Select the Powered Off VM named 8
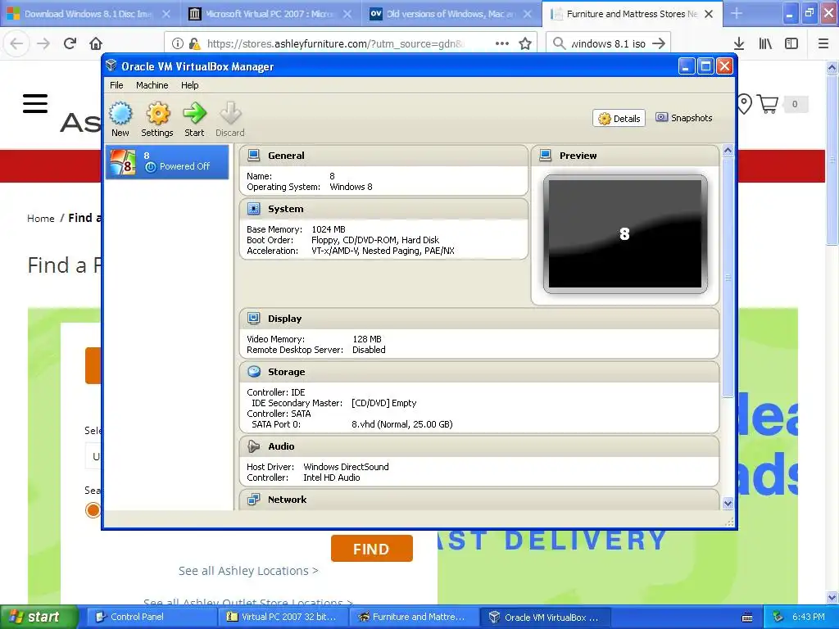The width and height of the screenshot is (839, 629). [x=167, y=161]
